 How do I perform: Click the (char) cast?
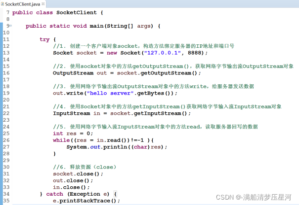tap(140, 147)
